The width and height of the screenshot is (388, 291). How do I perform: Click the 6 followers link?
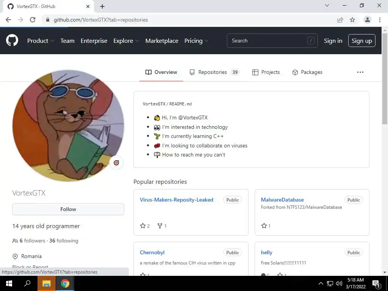(x=33, y=241)
